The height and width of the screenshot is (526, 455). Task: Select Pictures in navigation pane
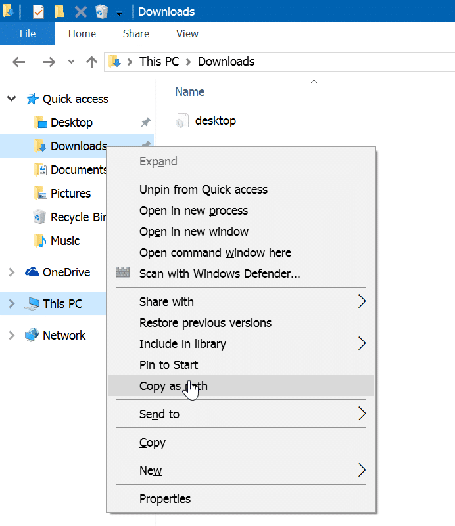coord(70,194)
